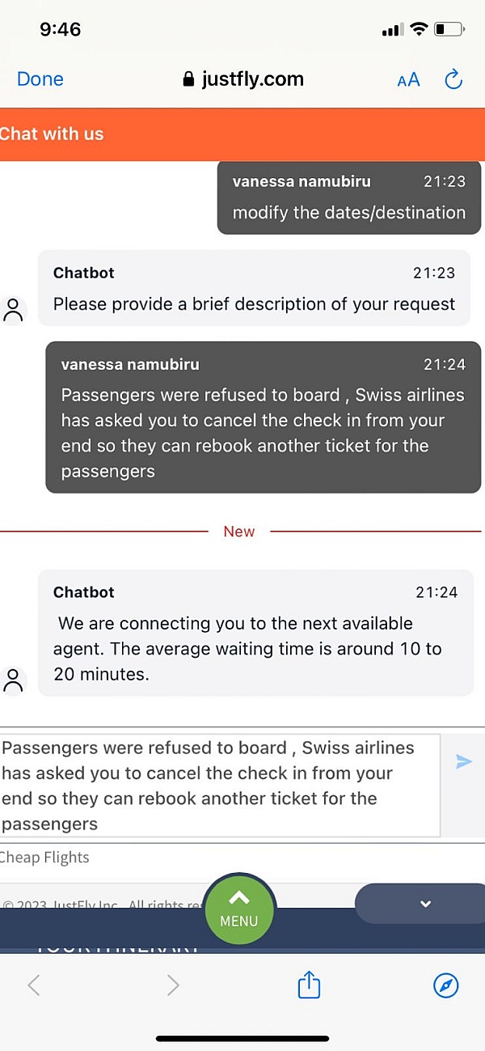Open text size options via AA icon
Viewport: 485px width, 1051px height.
(408, 79)
